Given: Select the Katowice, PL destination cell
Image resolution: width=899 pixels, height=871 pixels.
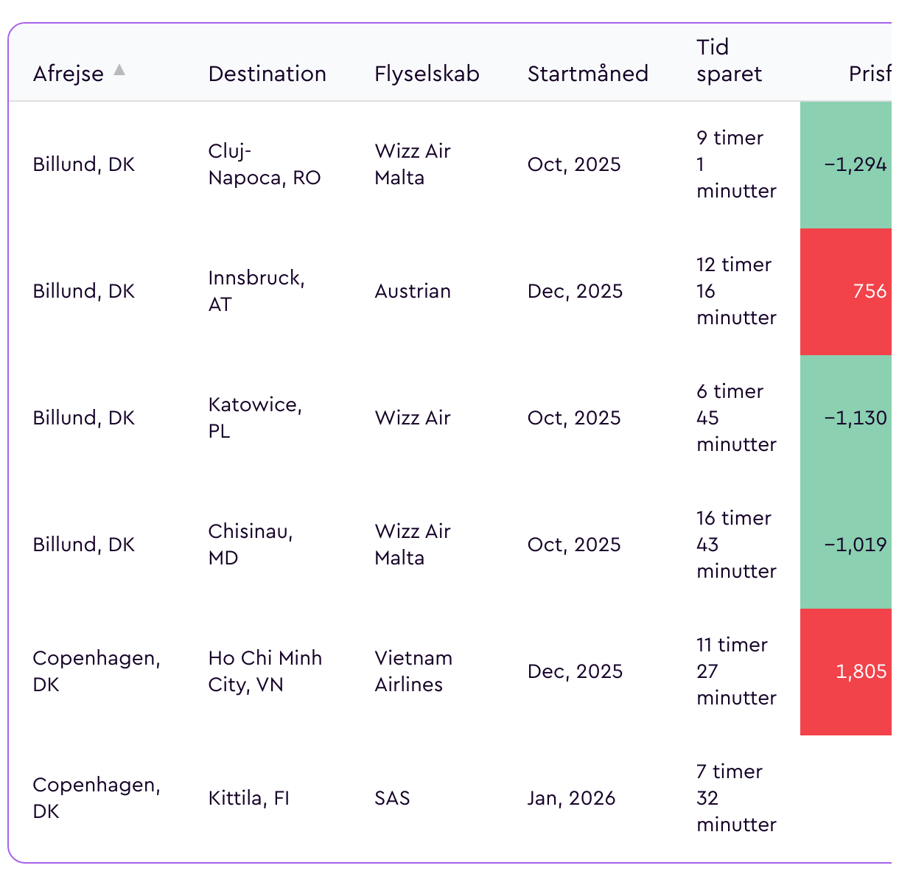Looking at the screenshot, I should coord(255,418).
